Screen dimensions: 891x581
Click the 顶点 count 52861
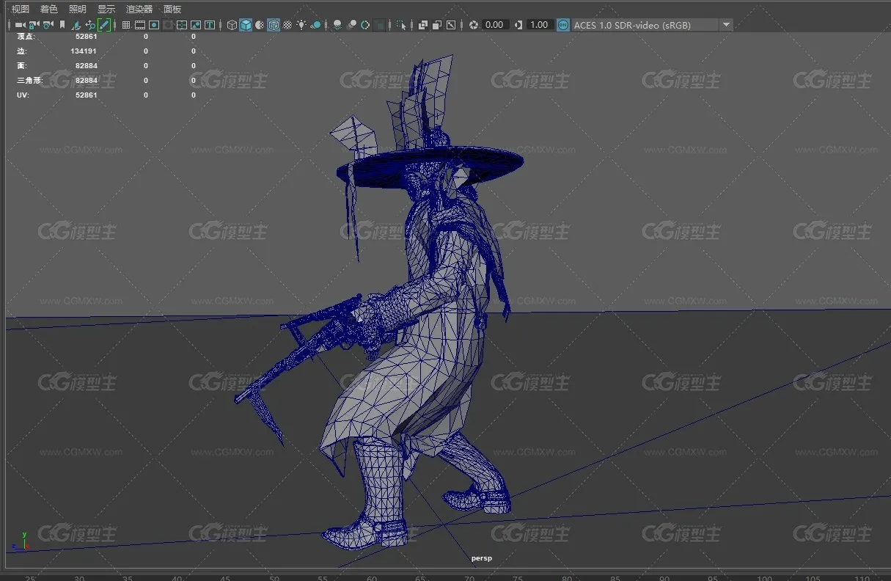coord(86,36)
